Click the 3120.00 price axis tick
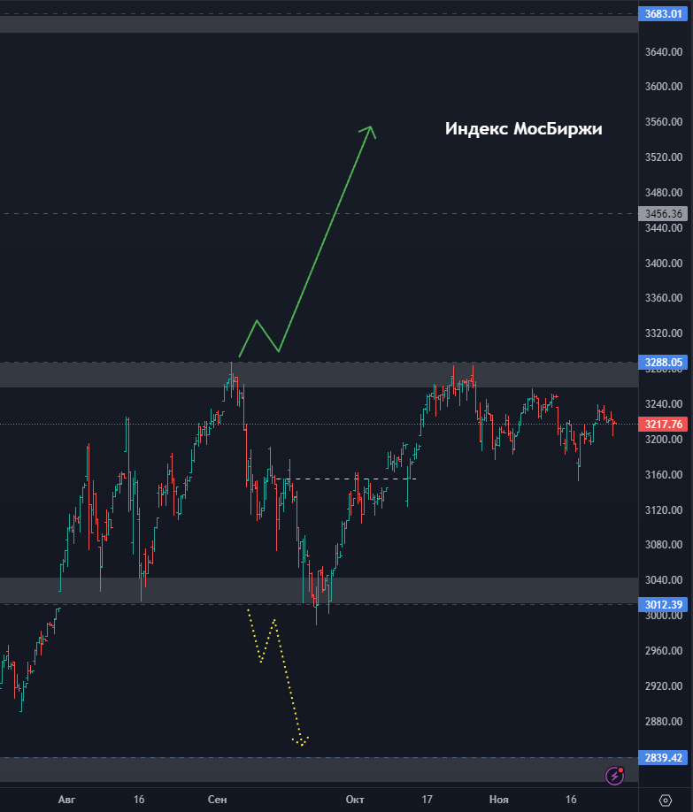The height and width of the screenshot is (812, 693). pyautogui.click(x=664, y=510)
